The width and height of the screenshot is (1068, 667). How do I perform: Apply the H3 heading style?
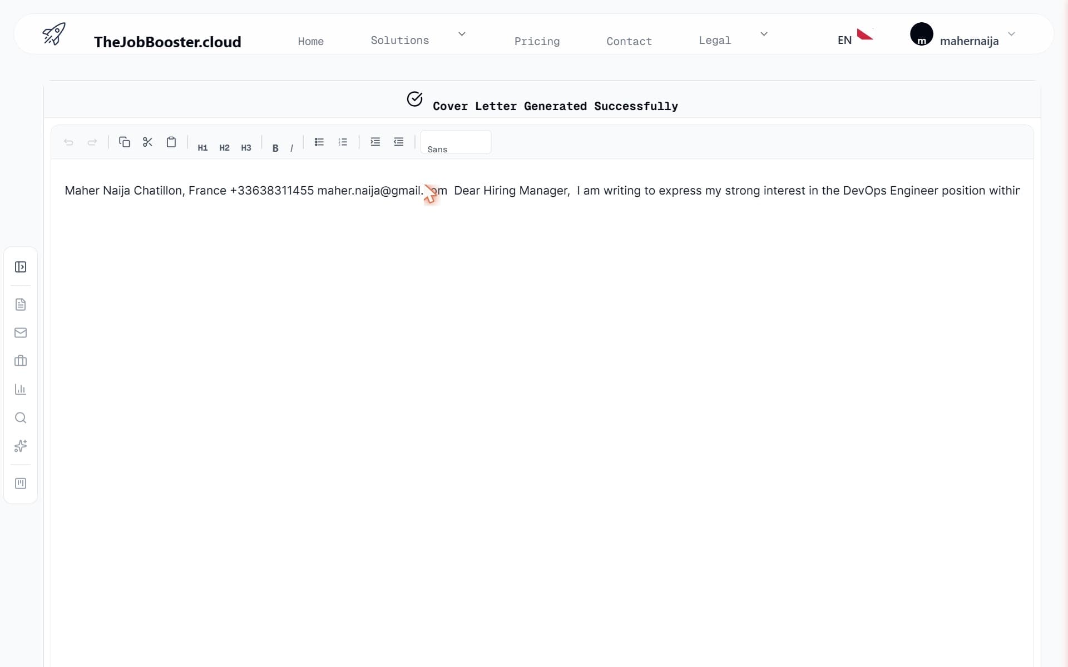pyautogui.click(x=246, y=148)
